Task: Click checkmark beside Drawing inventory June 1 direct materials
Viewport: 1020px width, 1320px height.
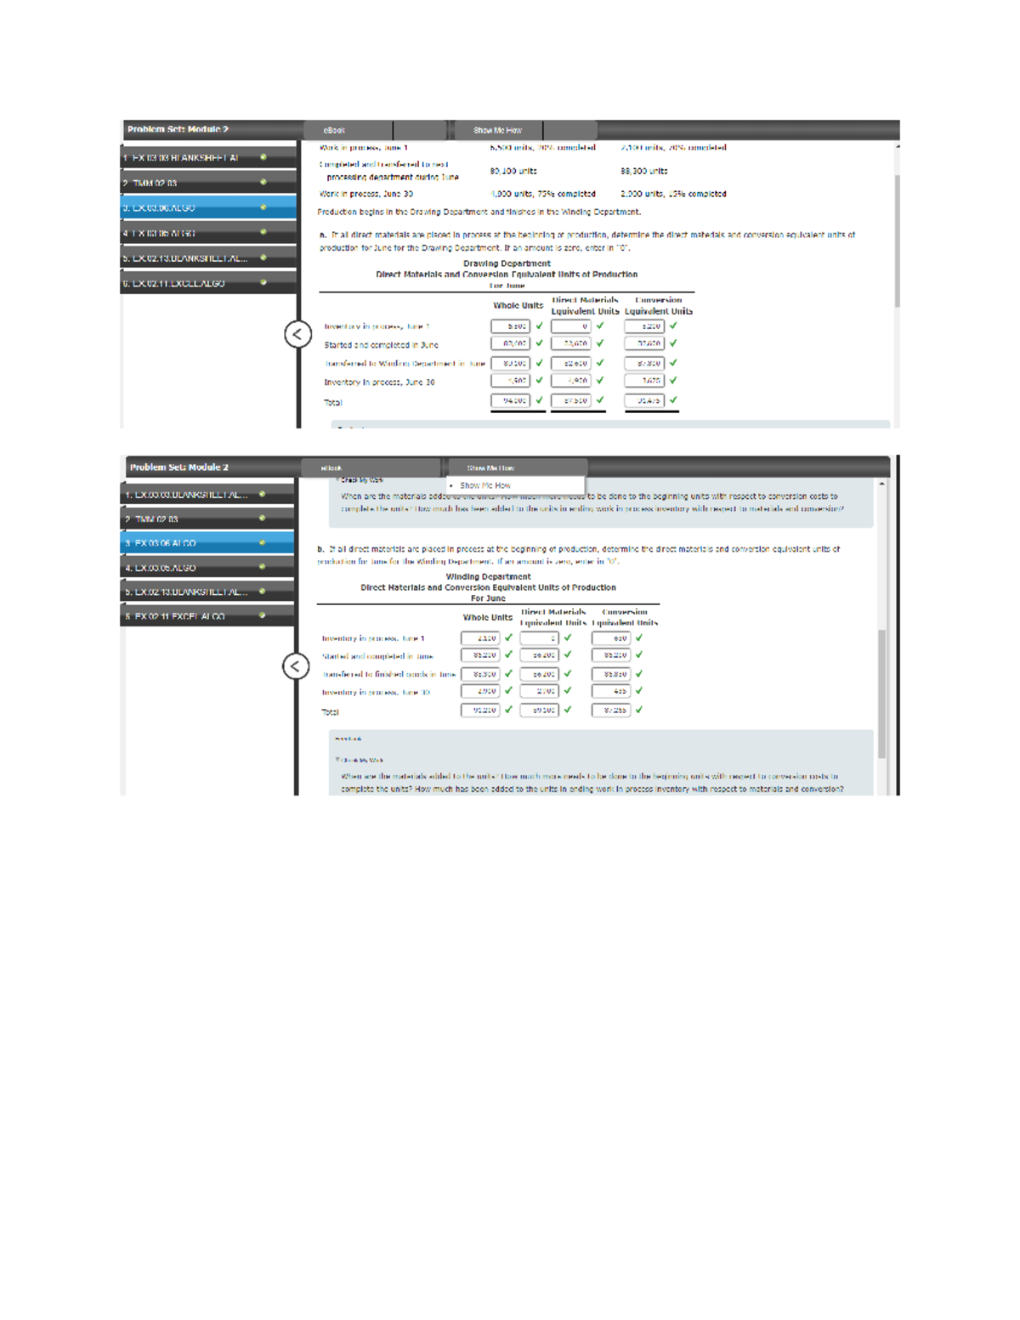Action: coord(600,326)
